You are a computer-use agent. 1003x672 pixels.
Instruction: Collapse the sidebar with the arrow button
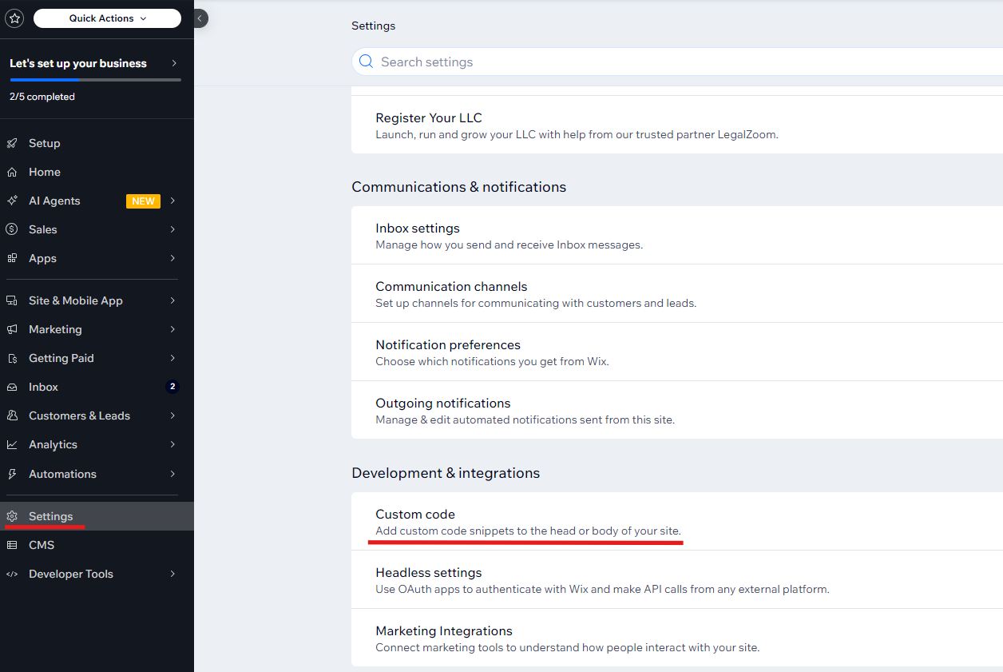[x=200, y=18]
